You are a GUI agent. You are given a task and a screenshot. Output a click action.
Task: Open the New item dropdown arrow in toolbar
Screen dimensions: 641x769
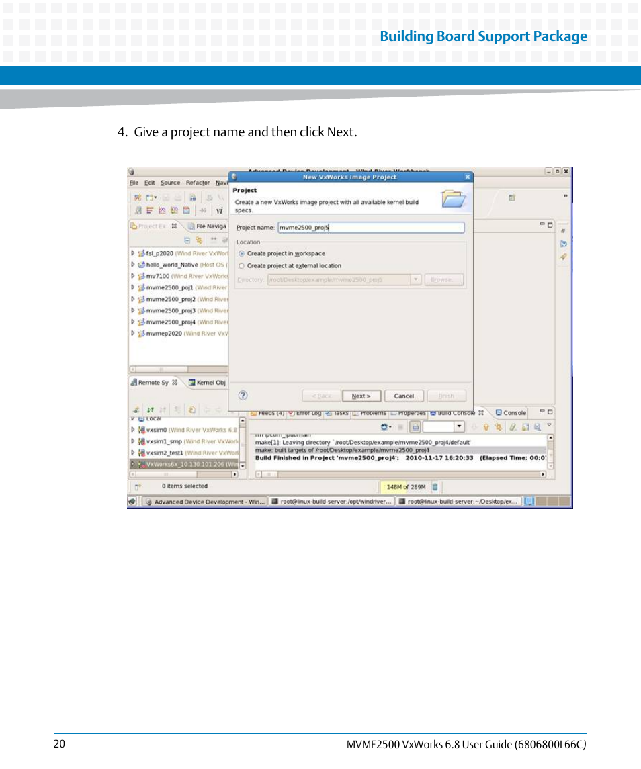tap(156, 197)
